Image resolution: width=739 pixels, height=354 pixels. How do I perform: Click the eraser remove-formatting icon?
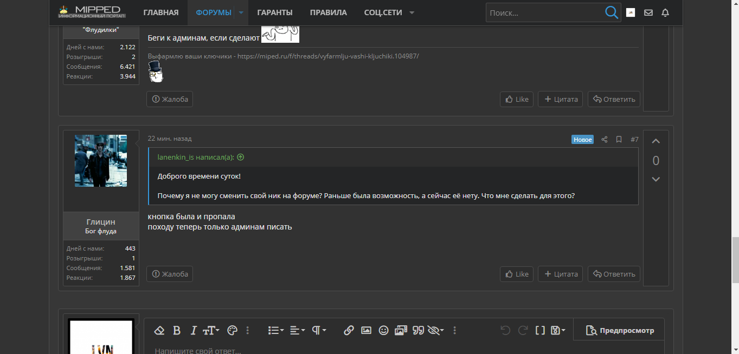(x=159, y=330)
